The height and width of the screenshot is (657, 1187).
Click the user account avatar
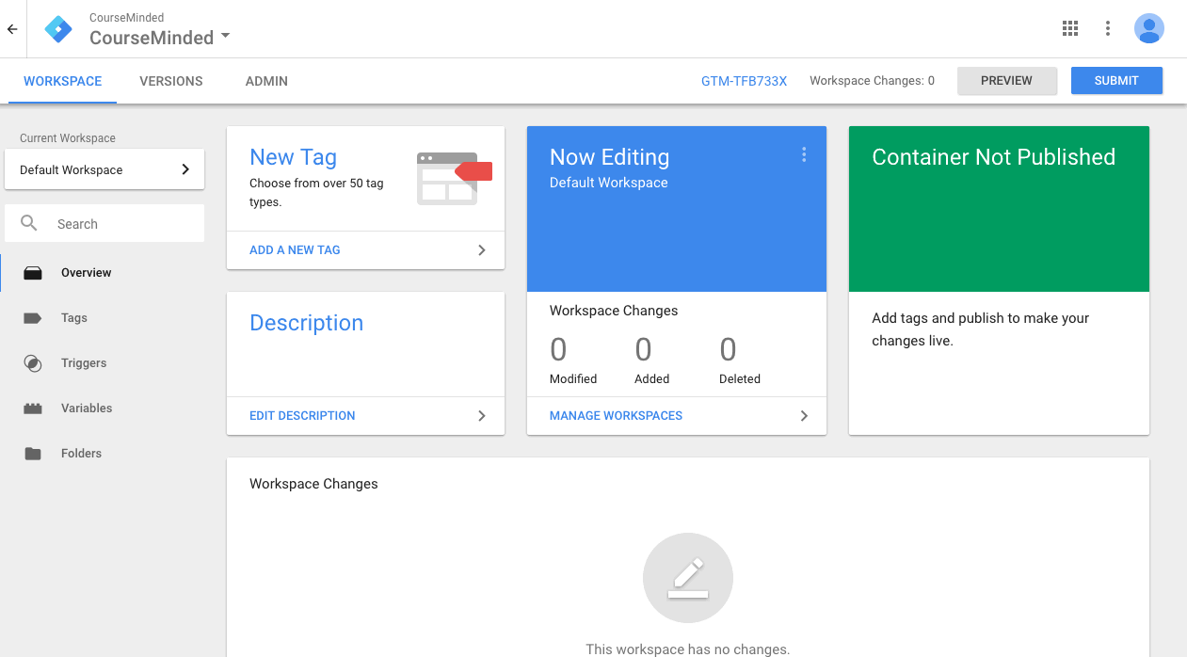pyautogui.click(x=1148, y=28)
